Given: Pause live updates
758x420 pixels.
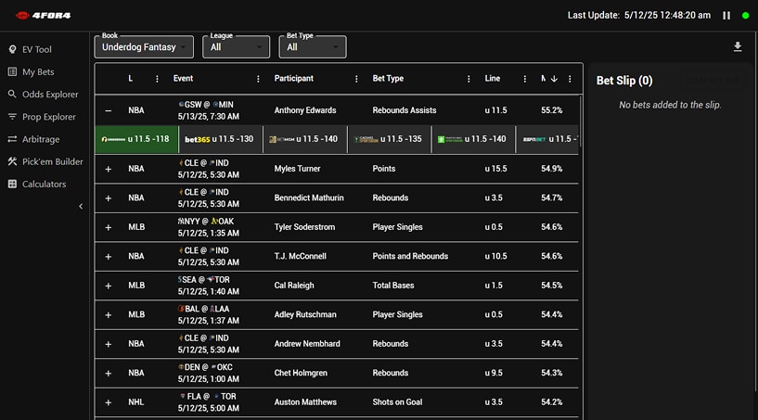Looking at the screenshot, I should [x=726, y=16].
